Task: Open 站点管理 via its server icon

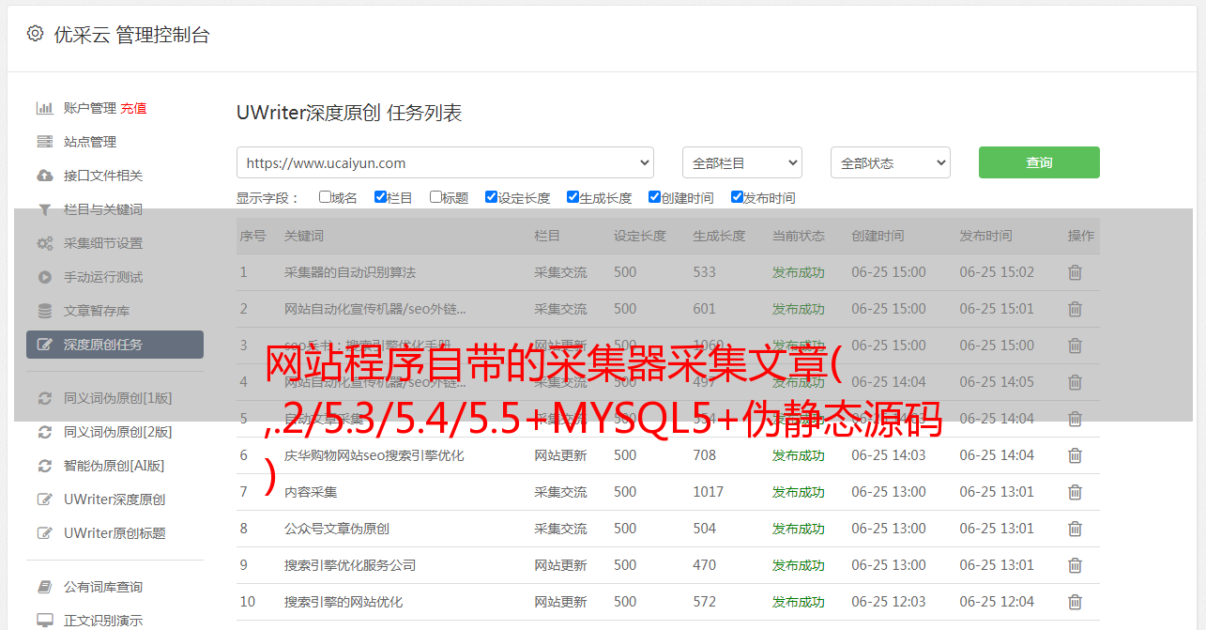Action: coord(44,142)
